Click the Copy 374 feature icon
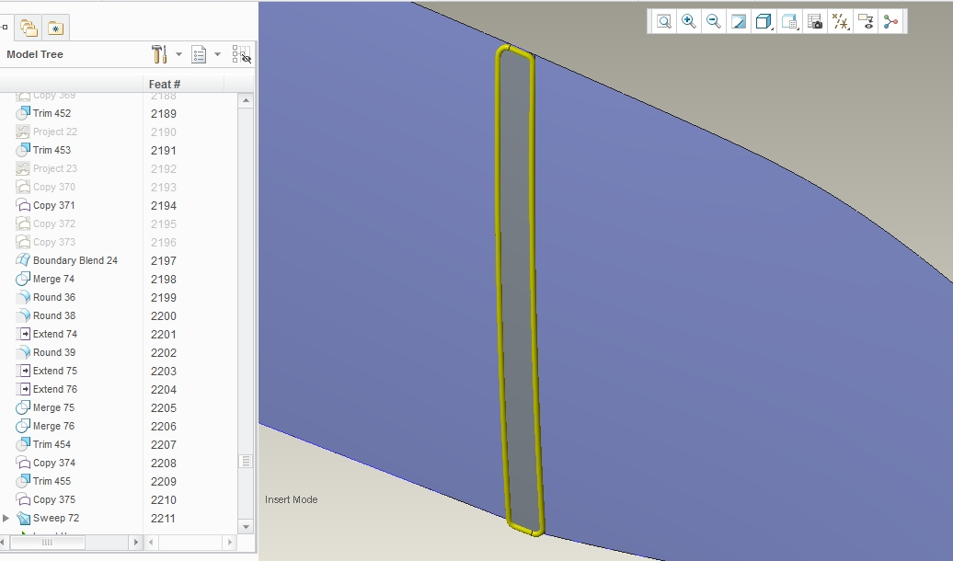 click(x=23, y=463)
